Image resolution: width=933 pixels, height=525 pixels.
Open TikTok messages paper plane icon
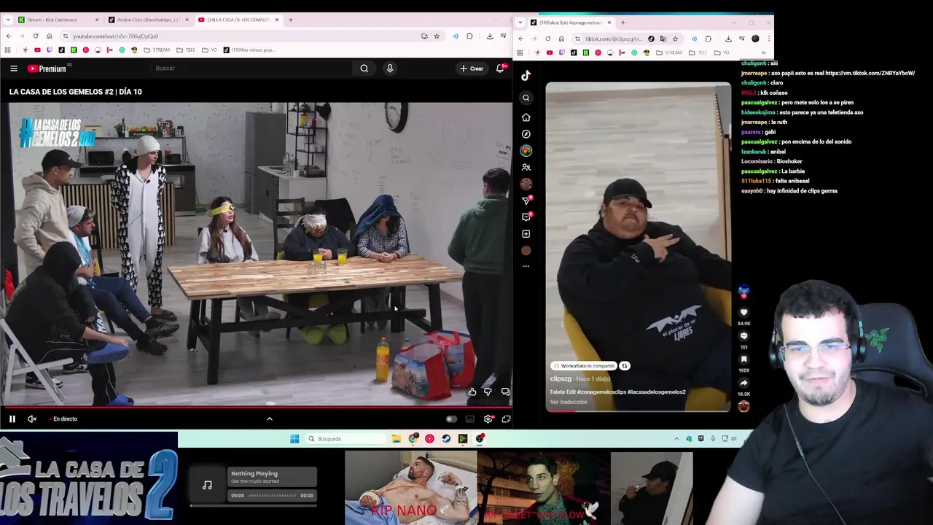[x=526, y=201]
